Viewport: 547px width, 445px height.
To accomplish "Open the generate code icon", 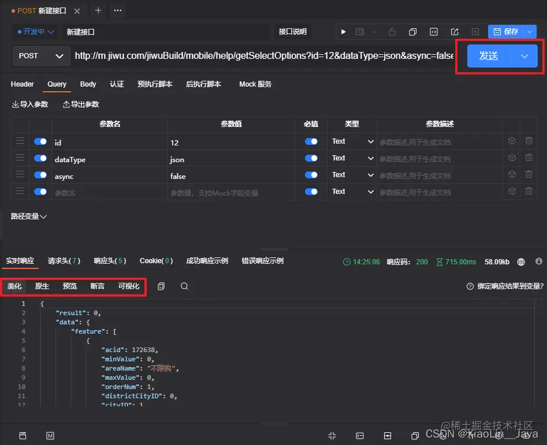I will [434, 32].
